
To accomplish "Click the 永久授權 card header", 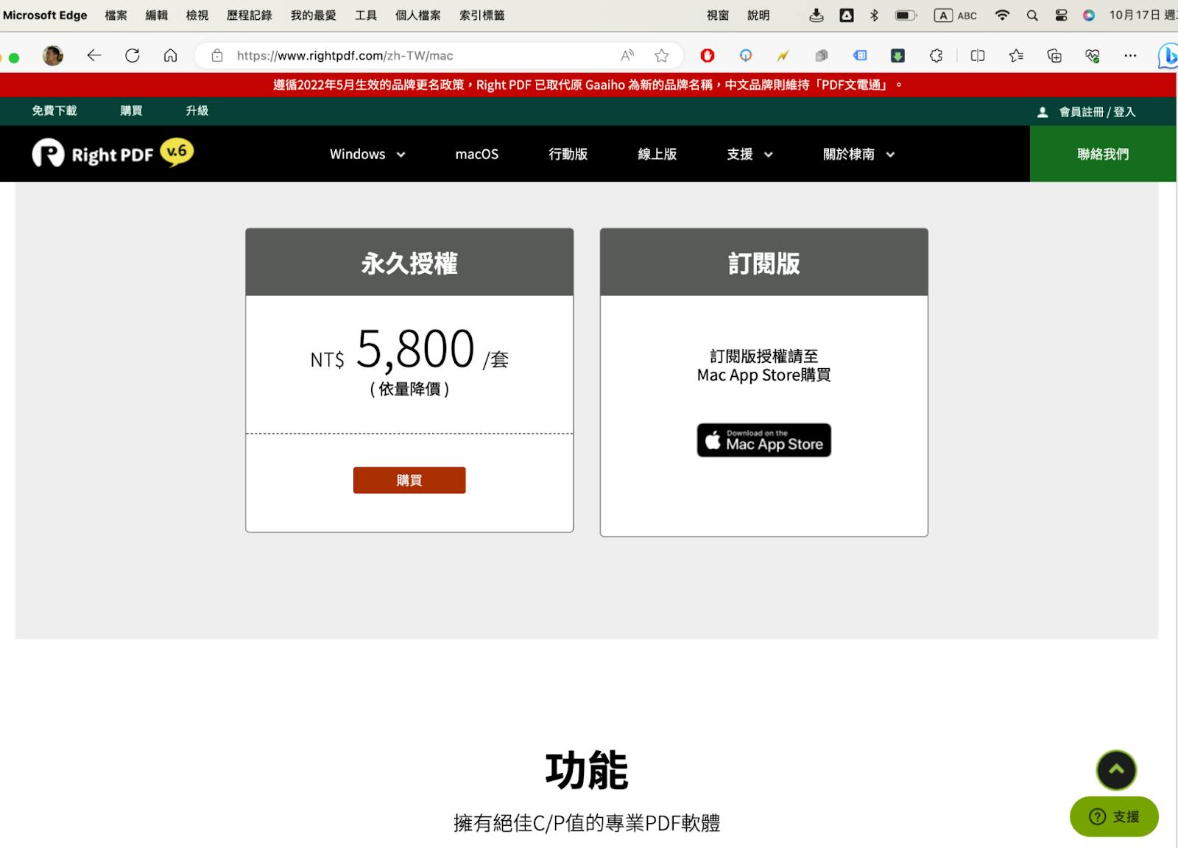I will tap(409, 263).
